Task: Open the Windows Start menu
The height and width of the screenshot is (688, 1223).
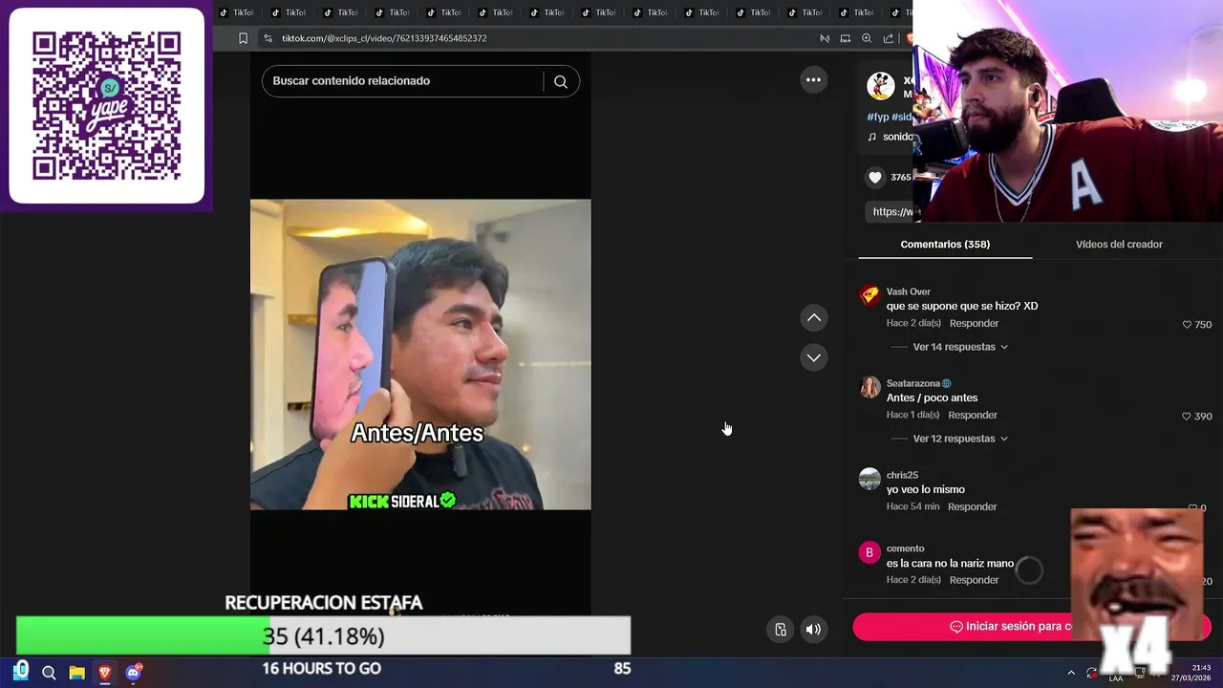Action: pyautogui.click(x=21, y=672)
